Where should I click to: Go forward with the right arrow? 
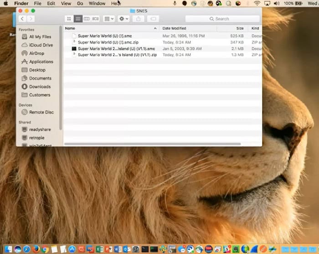pyautogui.click(x=31, y=19)
